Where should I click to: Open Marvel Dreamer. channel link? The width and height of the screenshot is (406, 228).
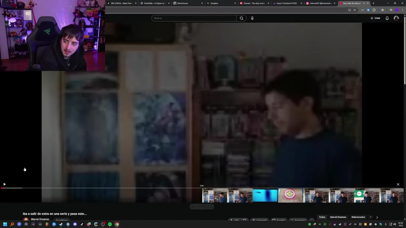point(40,219)
